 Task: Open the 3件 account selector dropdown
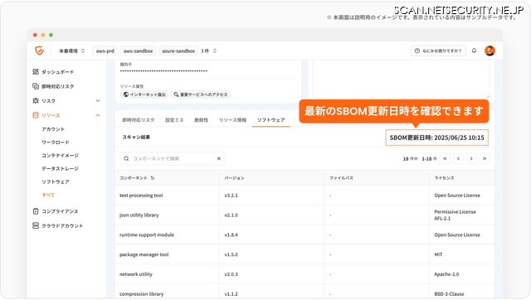pos(208,51)
